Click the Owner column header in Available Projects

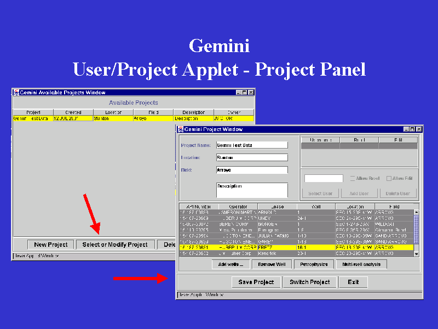[234, 112]
